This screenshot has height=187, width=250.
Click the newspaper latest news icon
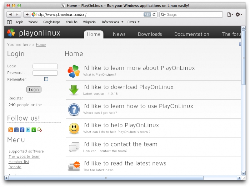pyautogui.click(x=74, y=166)
